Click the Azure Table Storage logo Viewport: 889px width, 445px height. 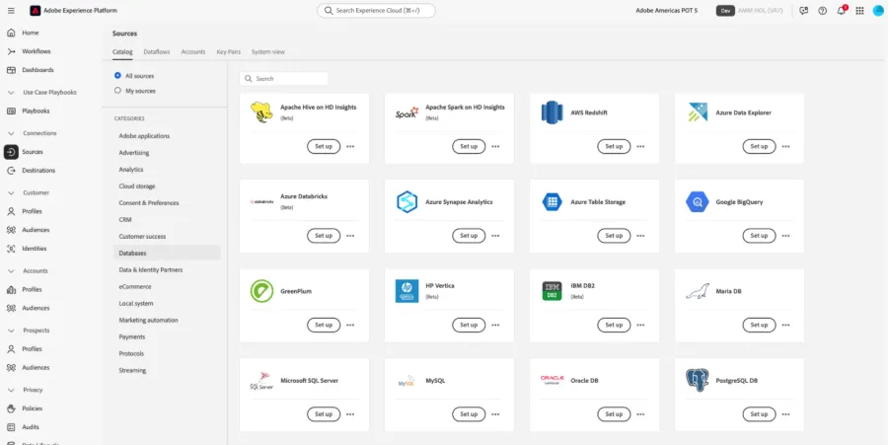[x=552, y=202]
